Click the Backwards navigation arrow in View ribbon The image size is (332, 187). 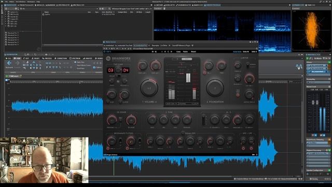tap(9, 63)
